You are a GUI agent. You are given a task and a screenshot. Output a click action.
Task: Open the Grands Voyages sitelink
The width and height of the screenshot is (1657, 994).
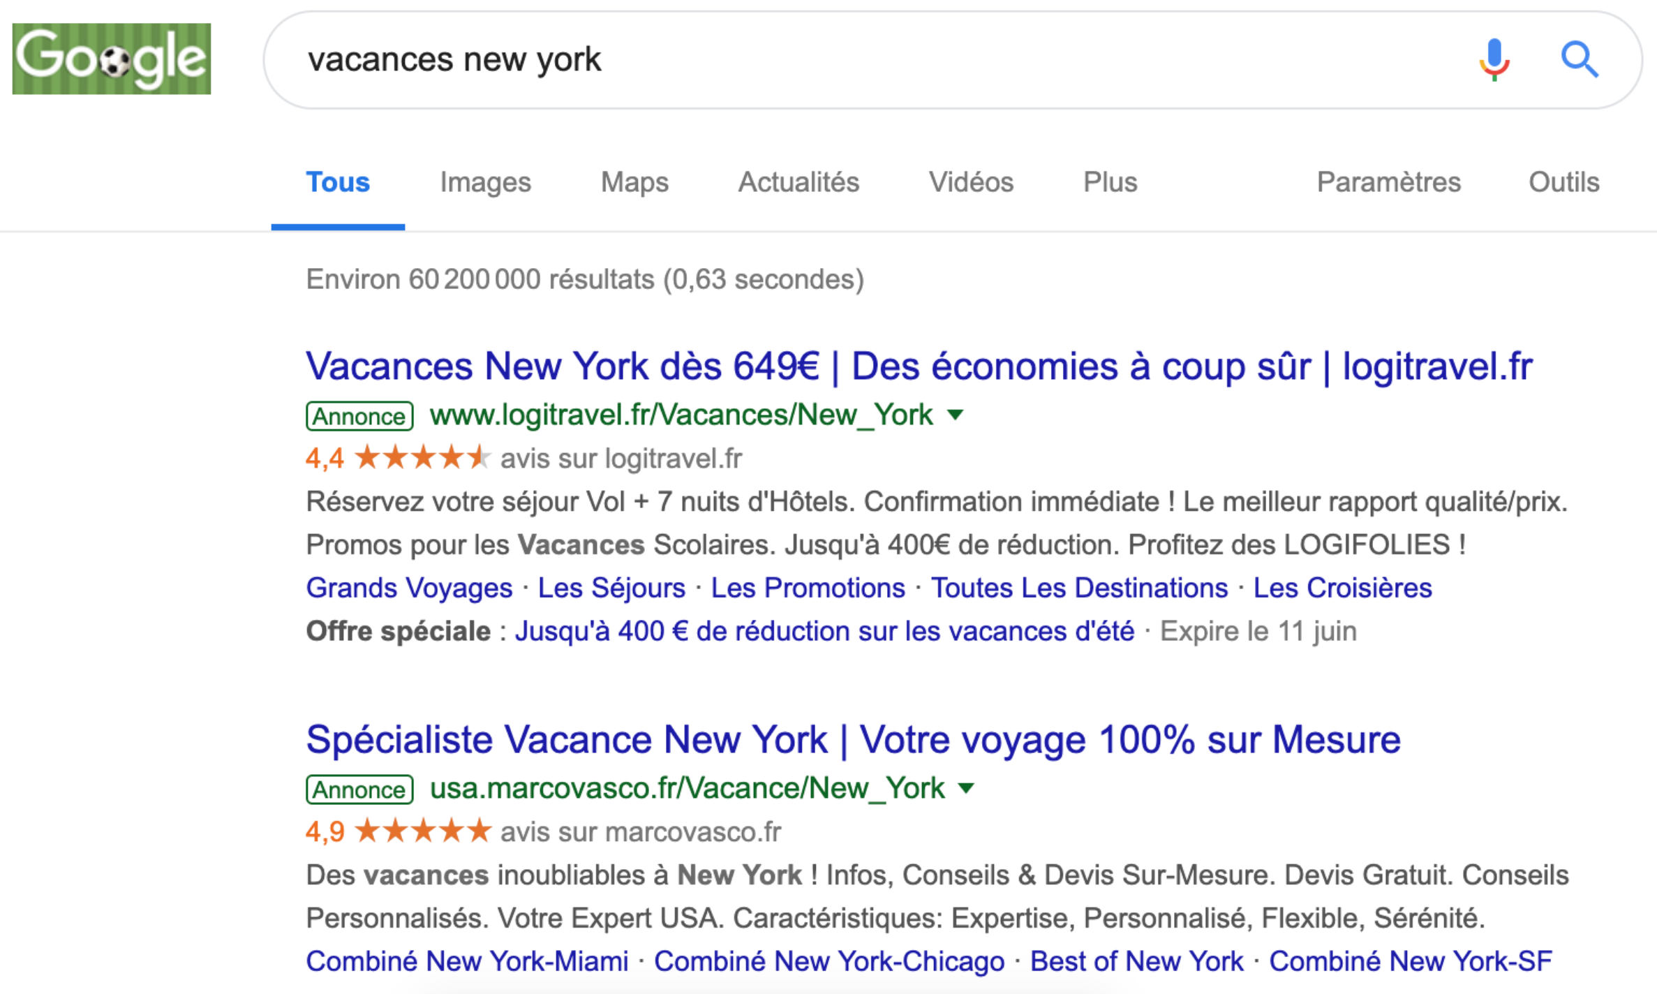point(409,588)
